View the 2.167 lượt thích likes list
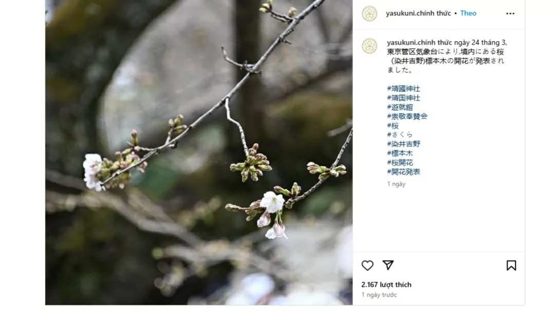The height and width of the screenshot is (314, 559). tap(386, 284)
